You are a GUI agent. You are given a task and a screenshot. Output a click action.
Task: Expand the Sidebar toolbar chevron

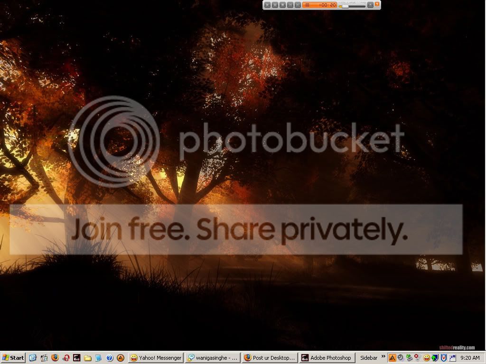click(383, 356)
